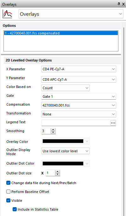Increase Outlier Dot size with up arrow
126x216 pixels.
57,172
